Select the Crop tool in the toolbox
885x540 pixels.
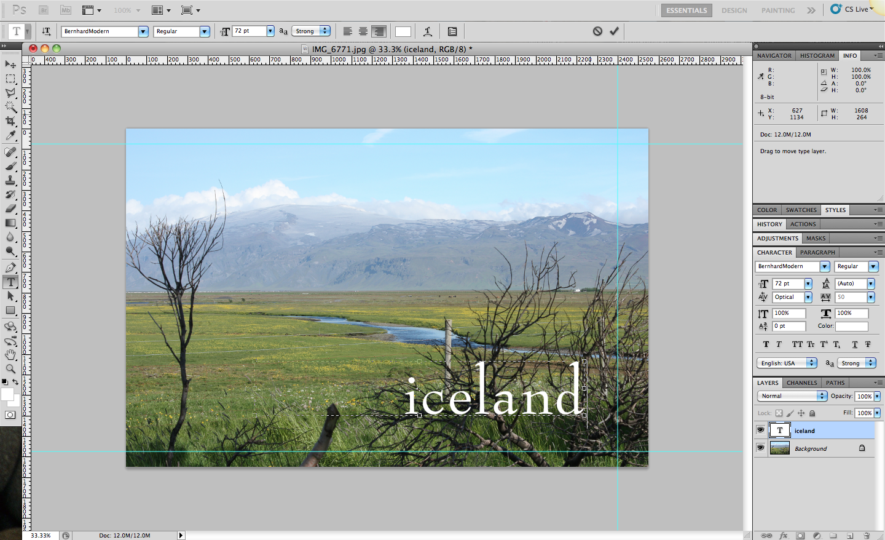tap(10, 121)
